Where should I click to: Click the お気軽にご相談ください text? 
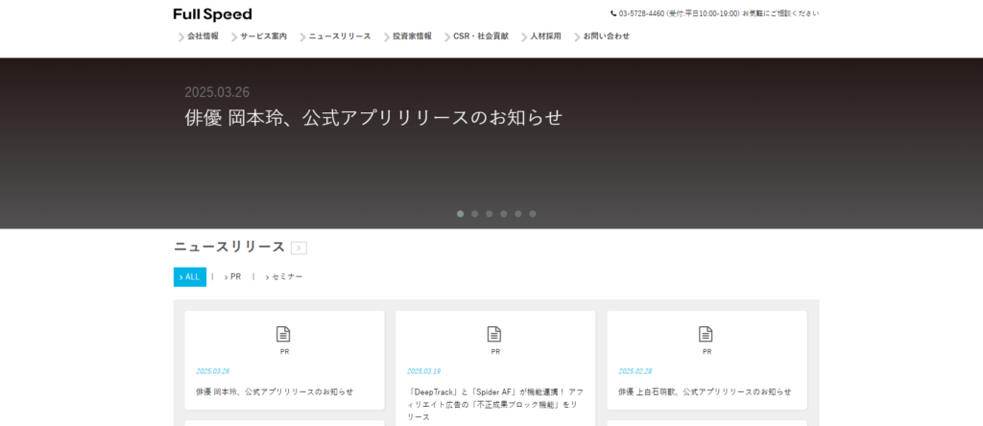[x=780, y=13]
